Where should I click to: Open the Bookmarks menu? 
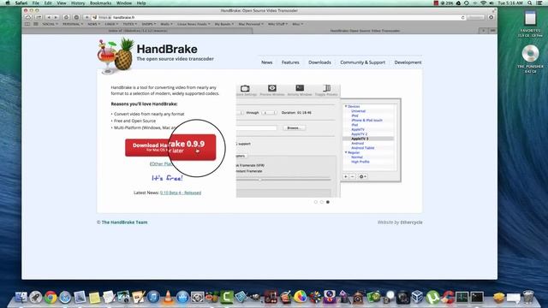click(101, 3)
